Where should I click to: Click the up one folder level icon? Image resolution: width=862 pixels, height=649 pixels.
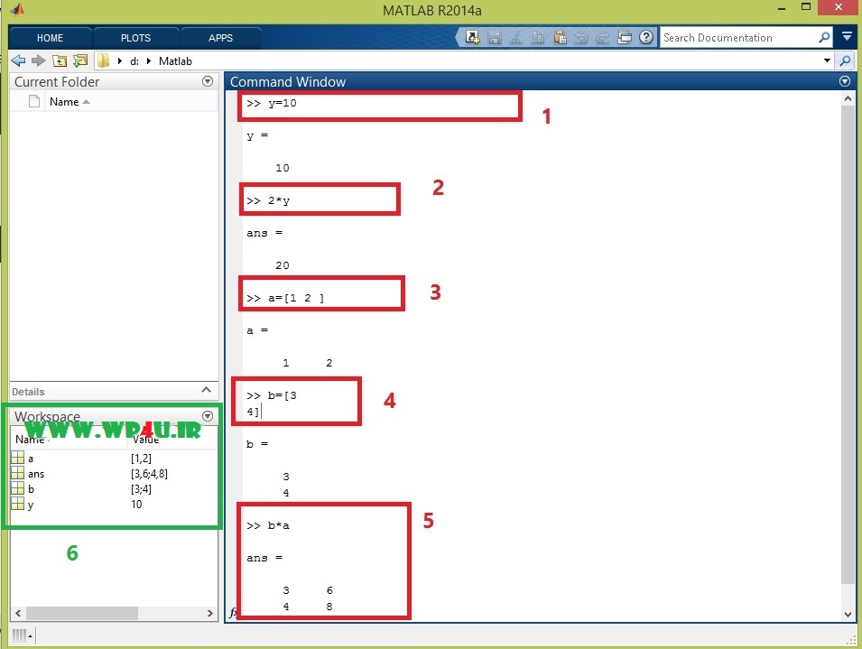pos(60,60)
